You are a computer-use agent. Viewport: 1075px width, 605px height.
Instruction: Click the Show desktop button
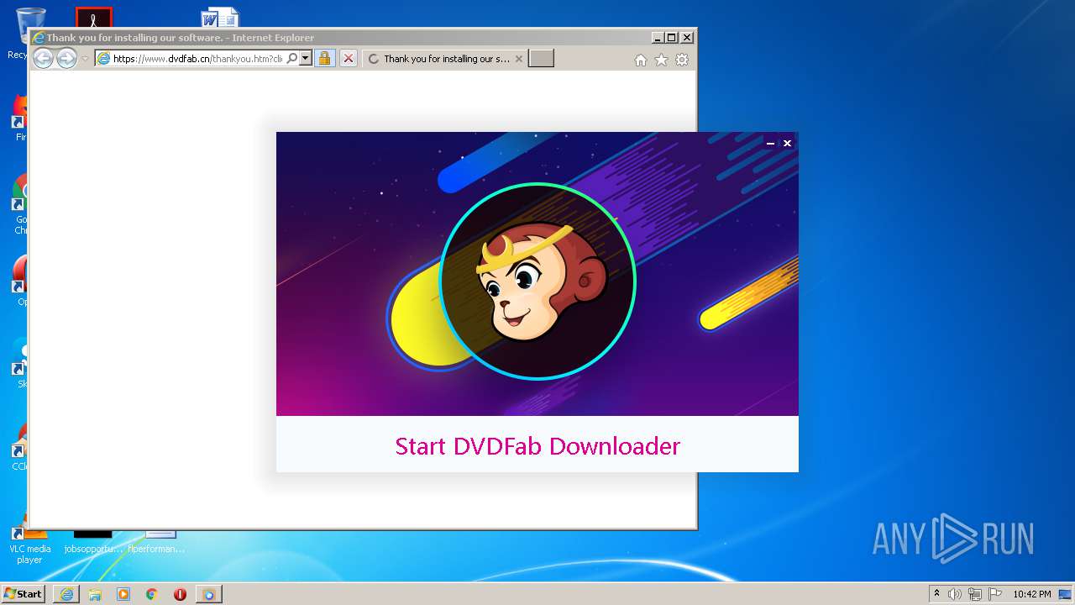[x=1067, y=594]
